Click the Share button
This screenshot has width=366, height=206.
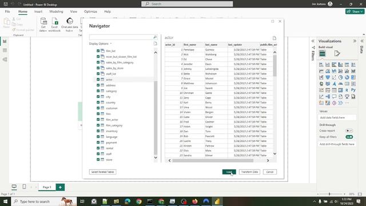point(355,11)
